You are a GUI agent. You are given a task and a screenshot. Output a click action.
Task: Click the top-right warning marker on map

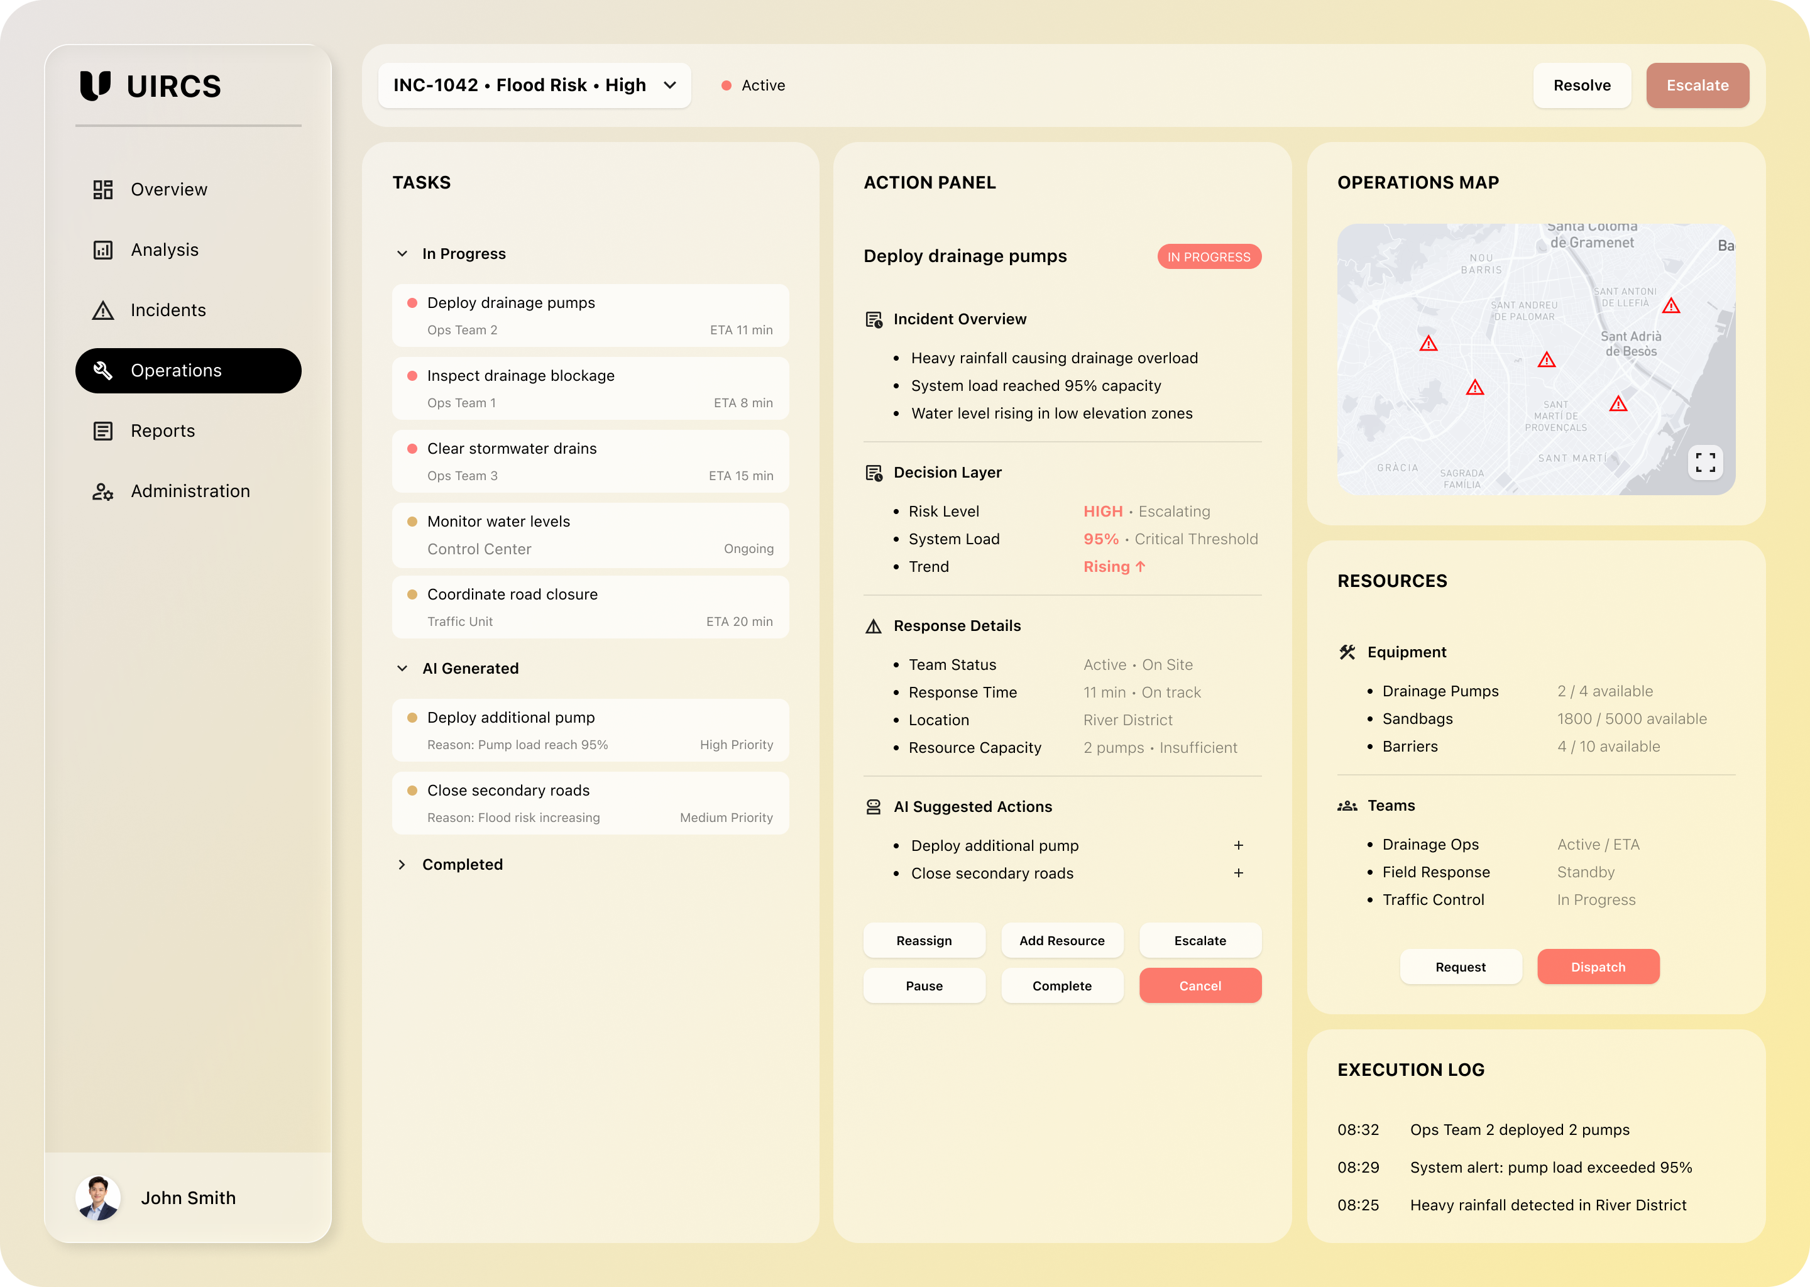click(x=1670, y=306)
